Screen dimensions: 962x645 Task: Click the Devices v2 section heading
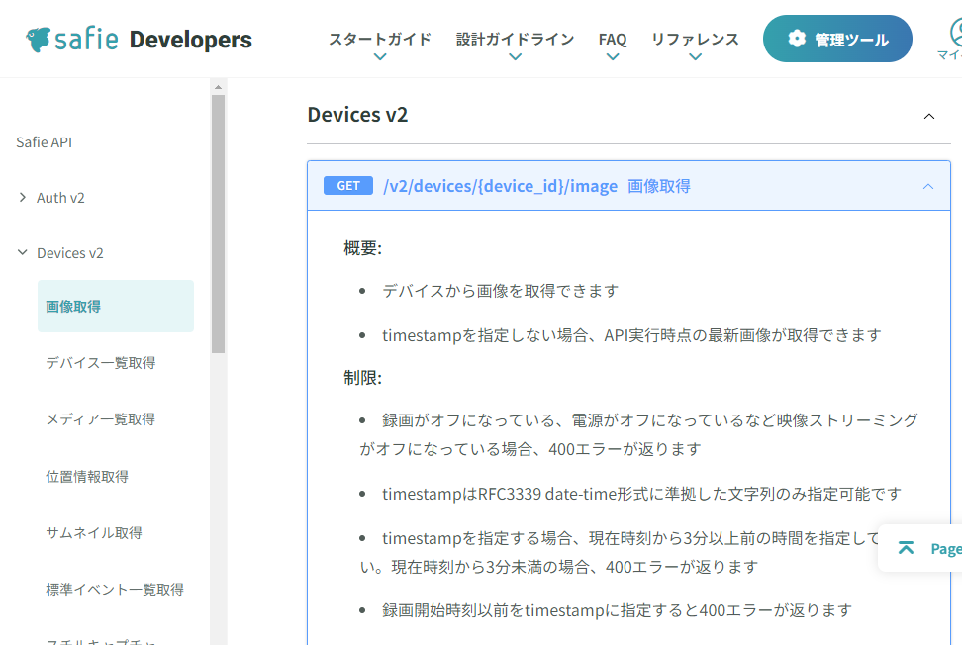pyautogui.click(x=357, y=115)
